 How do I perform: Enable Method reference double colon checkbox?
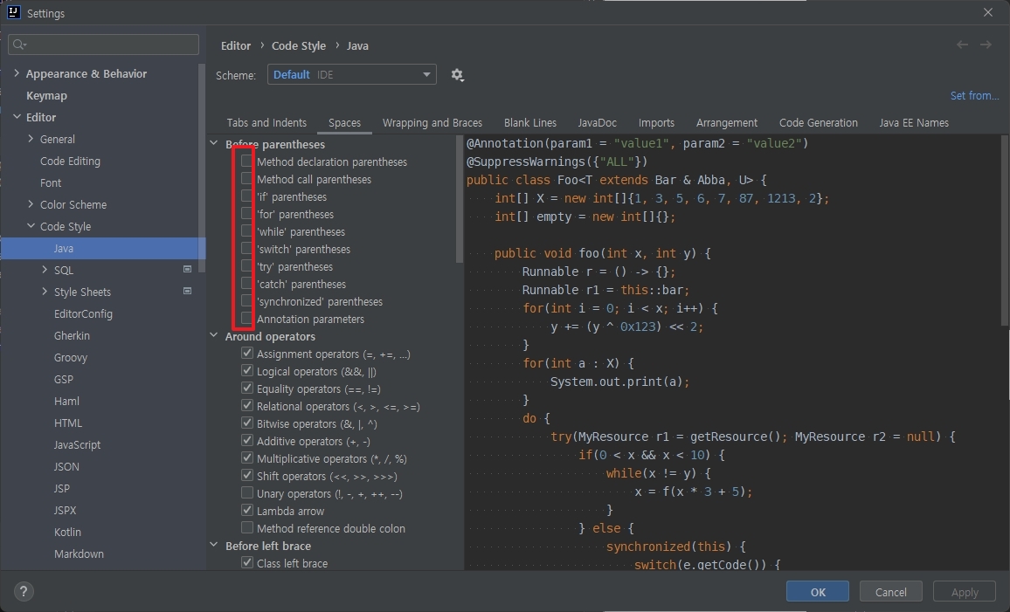(246, 527)
